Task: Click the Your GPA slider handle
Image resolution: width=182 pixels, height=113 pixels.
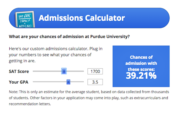Action: point(68,82)
